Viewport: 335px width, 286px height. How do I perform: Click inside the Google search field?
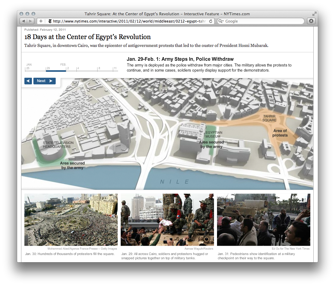click(256, 21)
